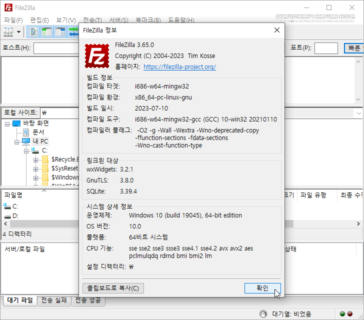
Task: Select 내 PC in local tree
Action: tap(40, 141)
